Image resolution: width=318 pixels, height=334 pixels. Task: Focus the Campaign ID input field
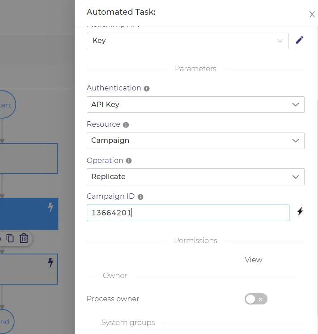point(188,213)
